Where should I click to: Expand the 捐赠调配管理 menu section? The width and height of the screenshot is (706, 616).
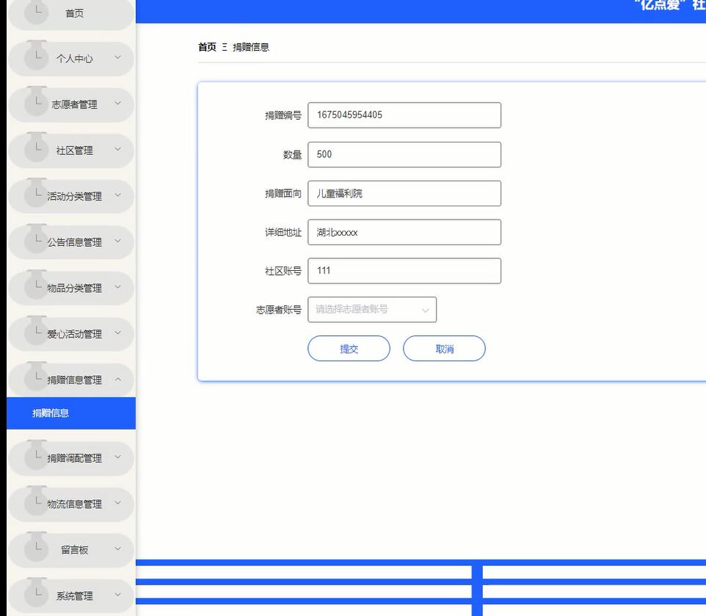(71, 458)
